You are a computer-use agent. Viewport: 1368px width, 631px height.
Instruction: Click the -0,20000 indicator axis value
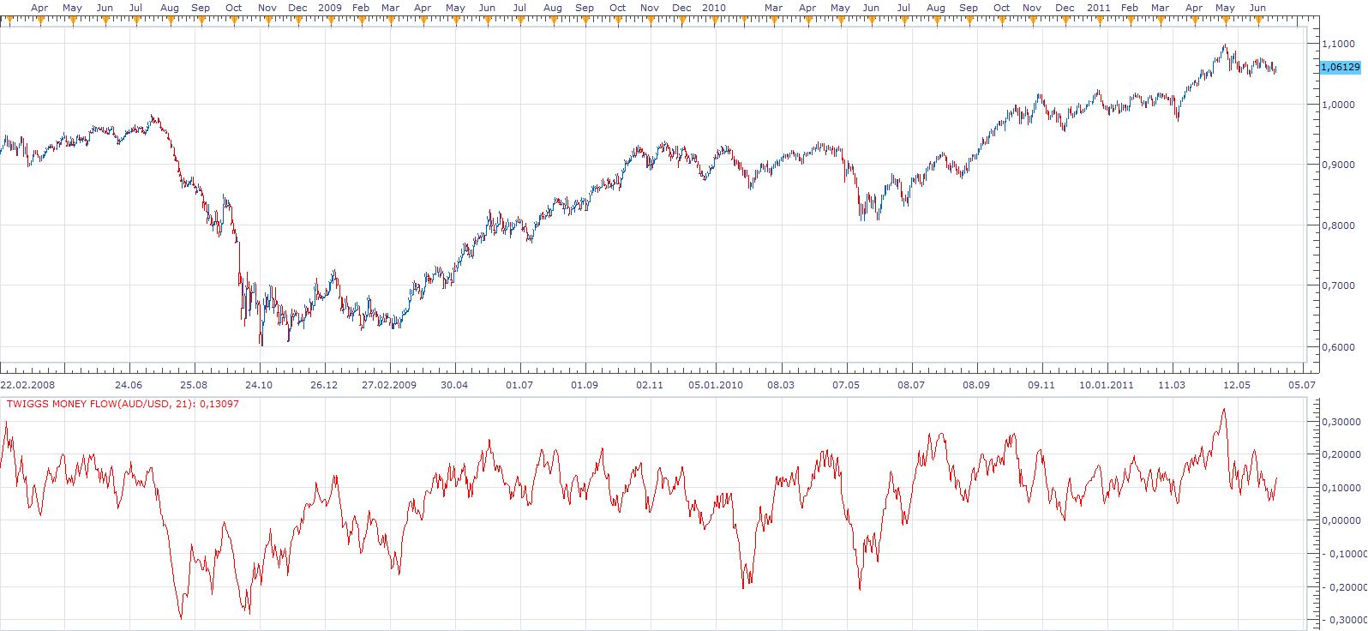pyautogui.click(x=1343, y=587)
